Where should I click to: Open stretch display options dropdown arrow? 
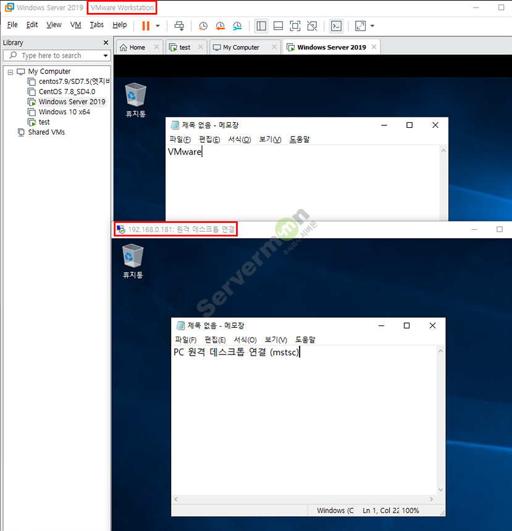(x=372, y=26)
